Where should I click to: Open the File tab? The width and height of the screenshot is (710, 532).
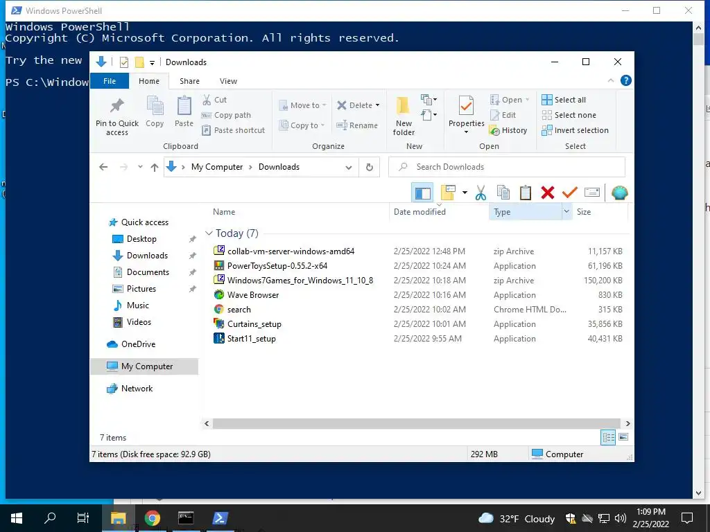(x=110, y=81)
